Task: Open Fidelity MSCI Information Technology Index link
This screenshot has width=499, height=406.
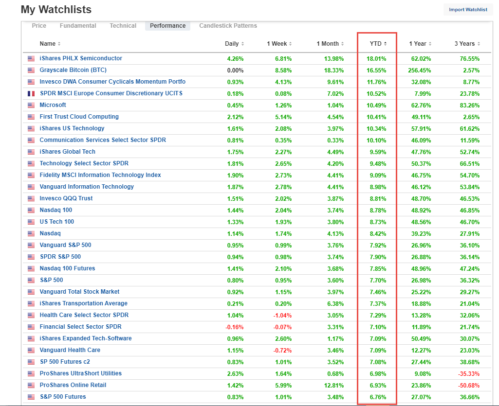Action: tap(100, 175)
